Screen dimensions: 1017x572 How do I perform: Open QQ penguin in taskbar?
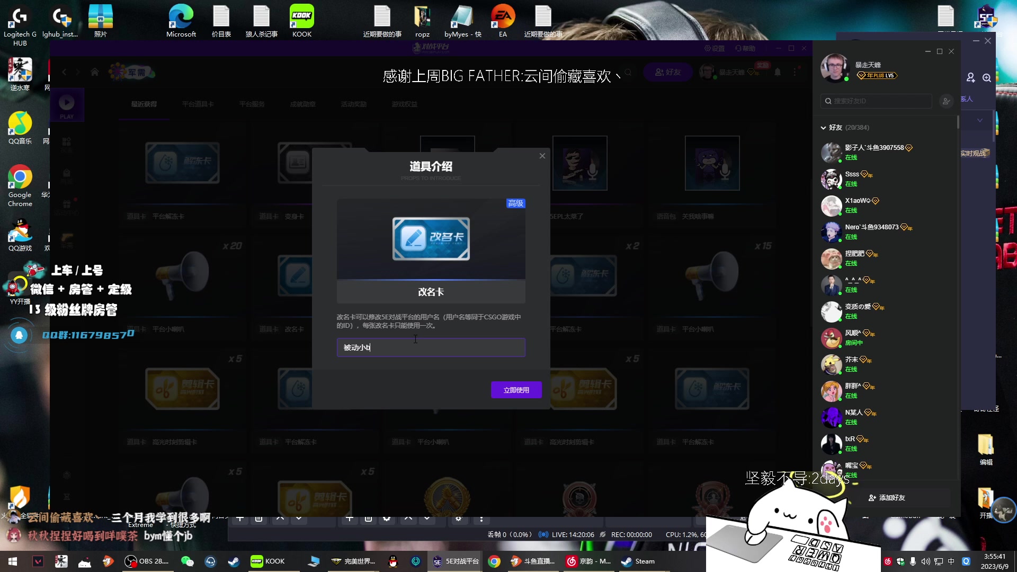click(392, 561)
